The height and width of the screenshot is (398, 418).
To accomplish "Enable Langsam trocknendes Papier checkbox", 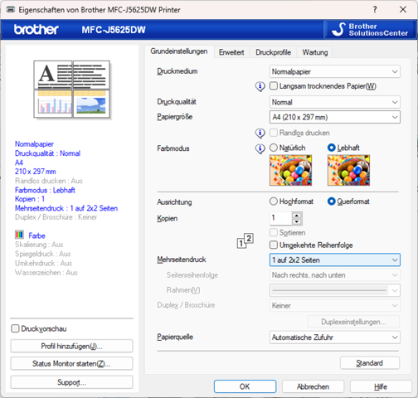I will (x=274, y=86).
